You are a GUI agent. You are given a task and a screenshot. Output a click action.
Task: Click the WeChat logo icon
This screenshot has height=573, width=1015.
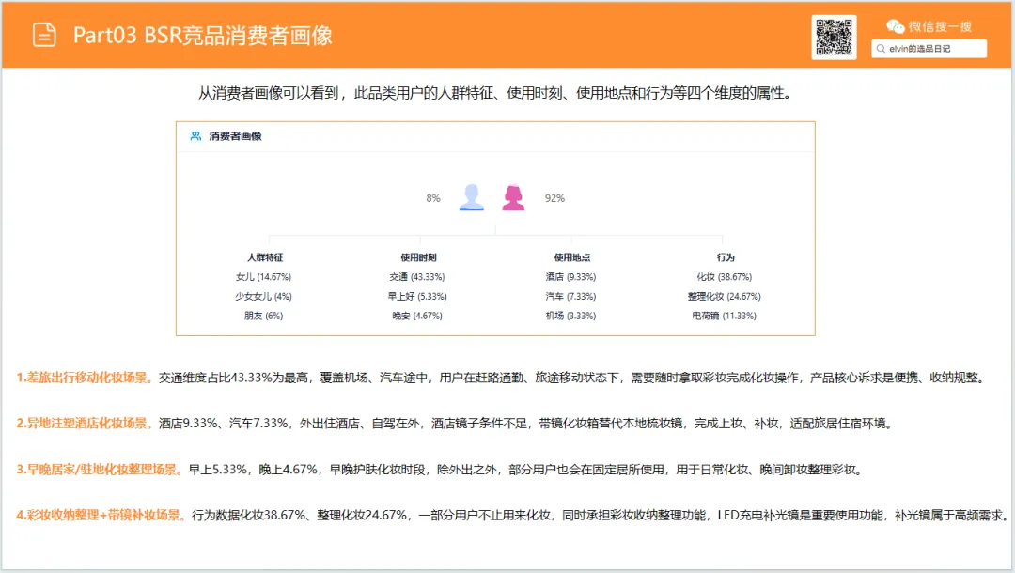(x=896, y=26)
